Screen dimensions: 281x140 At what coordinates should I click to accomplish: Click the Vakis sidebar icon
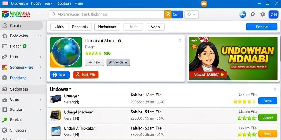(4, 100)
